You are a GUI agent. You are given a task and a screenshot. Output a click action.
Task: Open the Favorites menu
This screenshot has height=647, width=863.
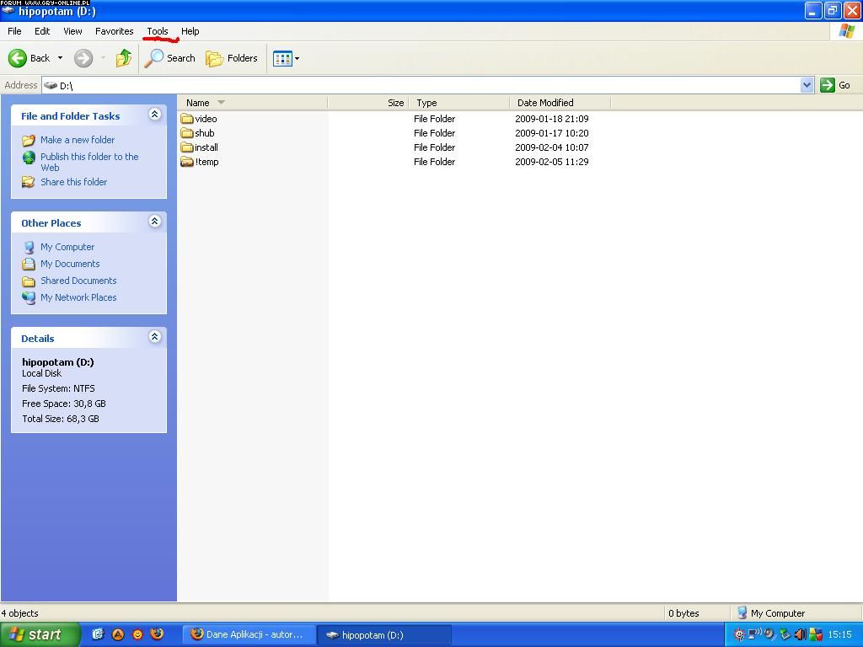point(114,31)
